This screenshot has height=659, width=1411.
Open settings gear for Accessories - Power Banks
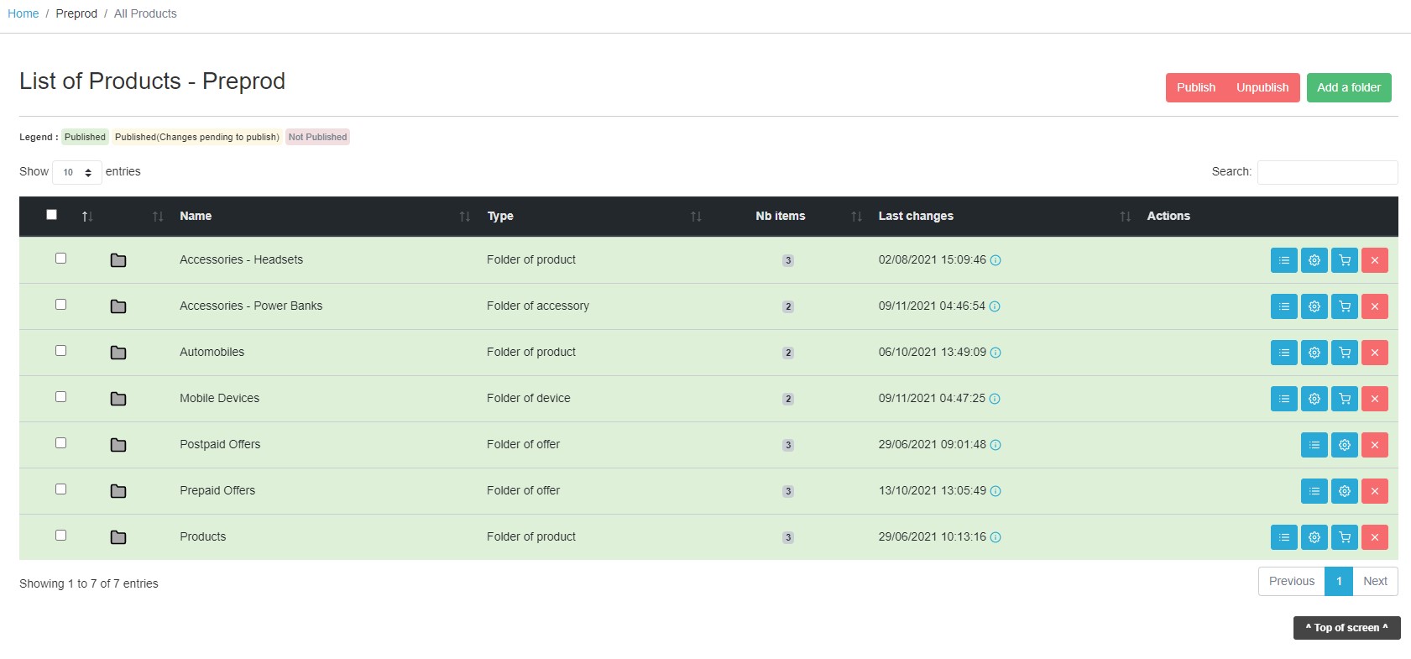pos(1314,306)
